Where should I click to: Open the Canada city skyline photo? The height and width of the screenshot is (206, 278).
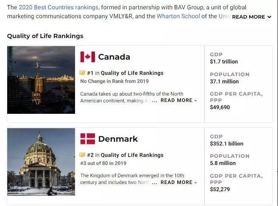click(41, 80)
